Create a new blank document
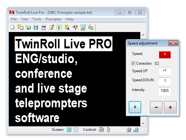 13,27
